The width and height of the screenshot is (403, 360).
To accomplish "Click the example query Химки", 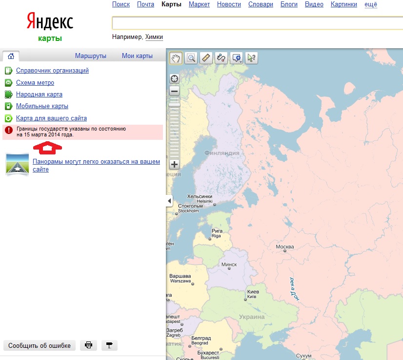I will click(x=154, y=37).
